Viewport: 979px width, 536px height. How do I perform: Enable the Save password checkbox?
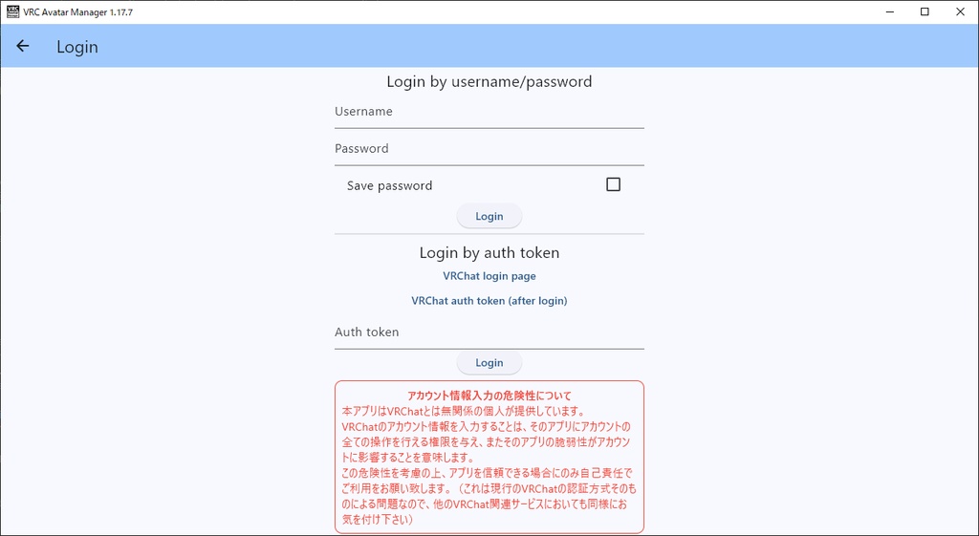tap(613, 184)
